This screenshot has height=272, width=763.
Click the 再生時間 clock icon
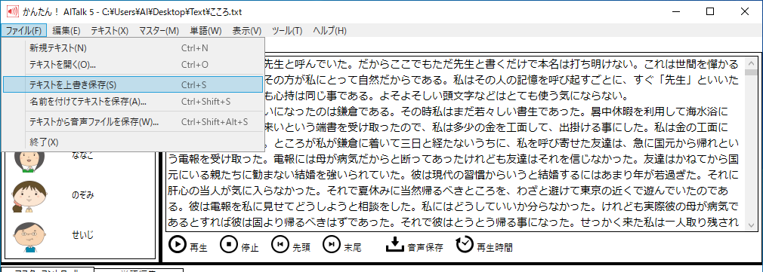465,244
